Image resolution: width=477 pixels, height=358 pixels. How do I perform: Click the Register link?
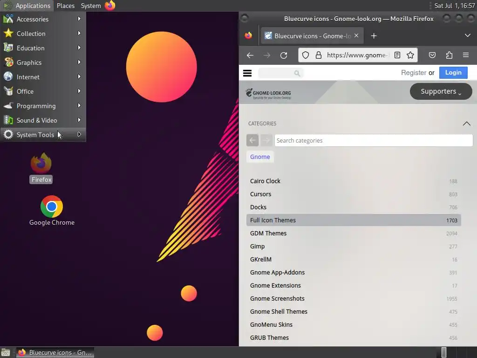[414, 73]
